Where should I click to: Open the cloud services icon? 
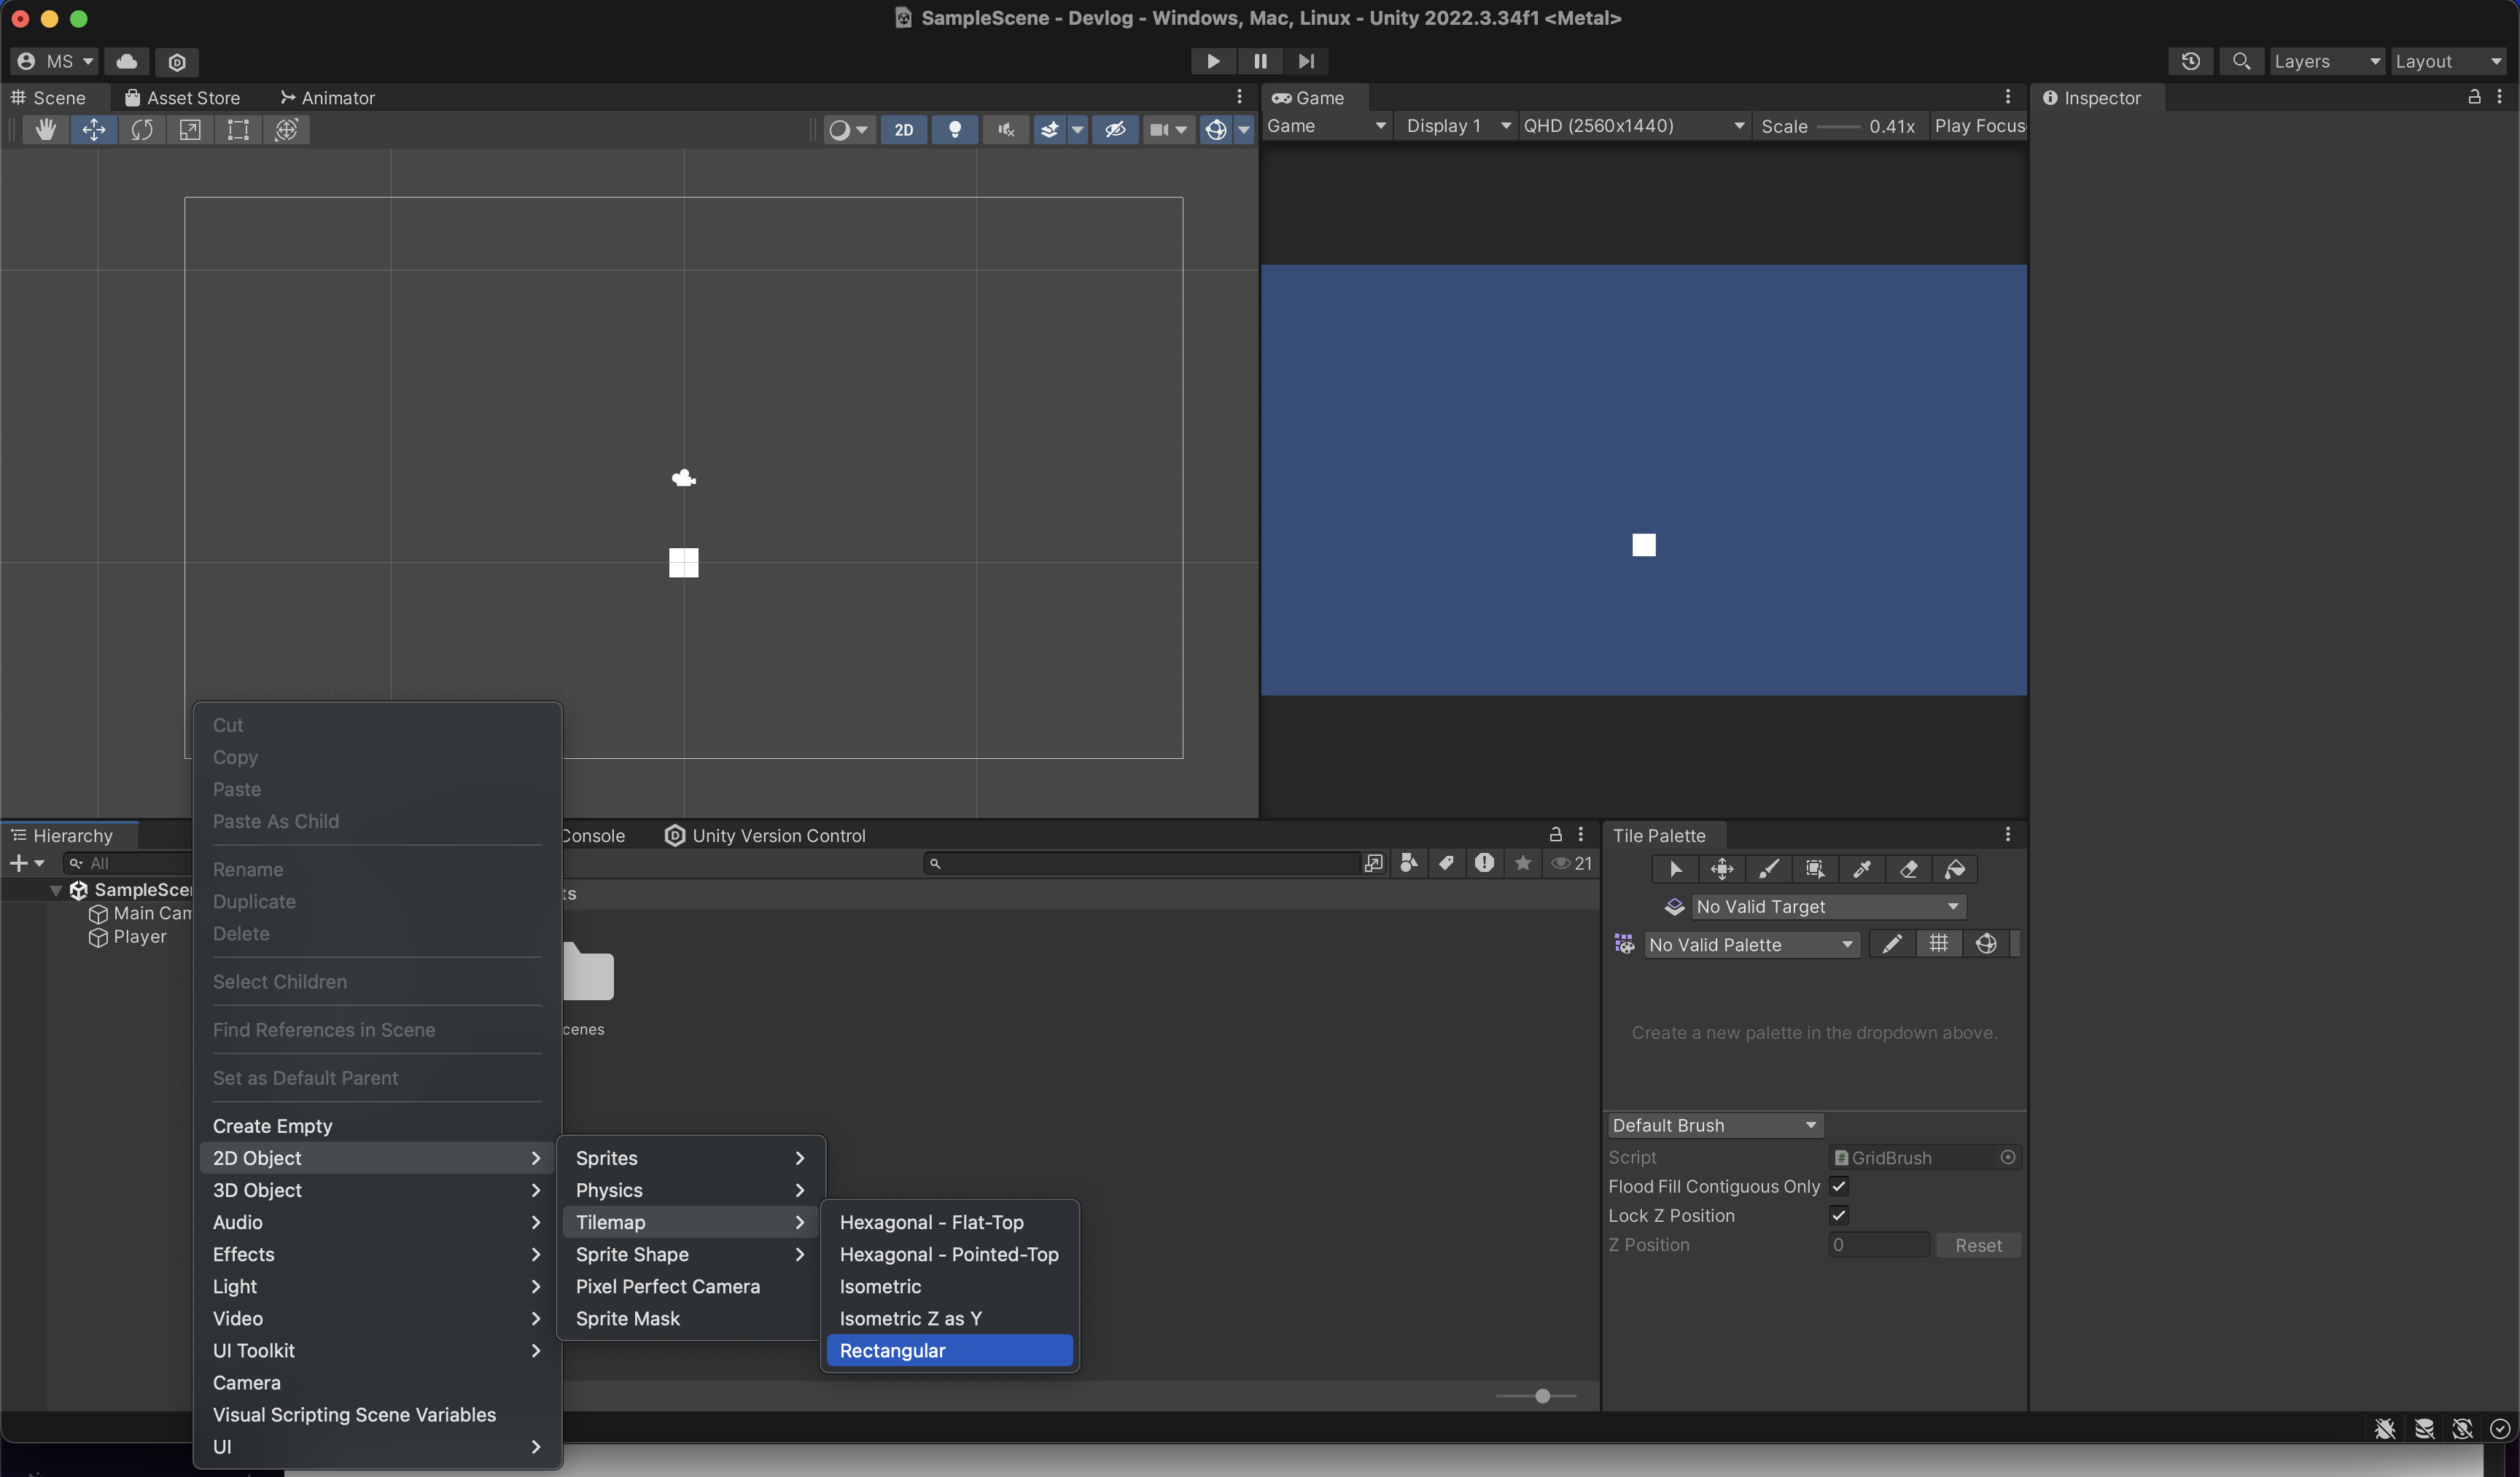127,62
